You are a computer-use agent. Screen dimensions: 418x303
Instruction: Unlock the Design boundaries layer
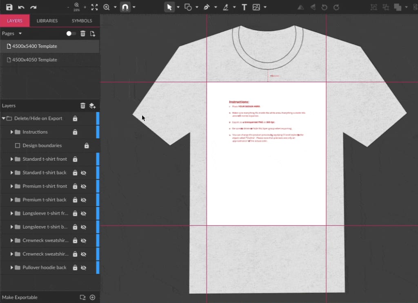click(87, 146)
